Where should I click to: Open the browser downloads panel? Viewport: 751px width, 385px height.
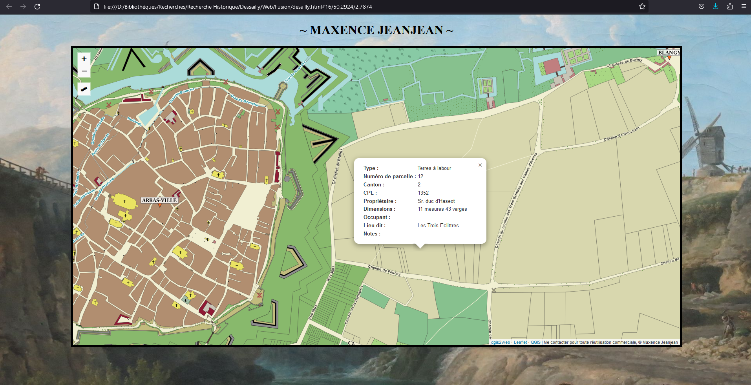pos(715,7)
